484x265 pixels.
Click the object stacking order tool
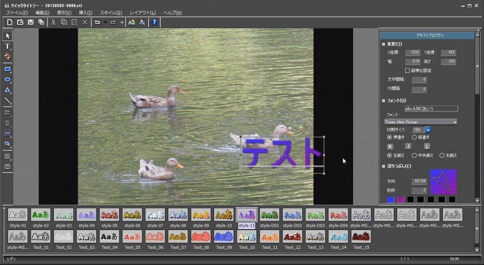(8, 144)
